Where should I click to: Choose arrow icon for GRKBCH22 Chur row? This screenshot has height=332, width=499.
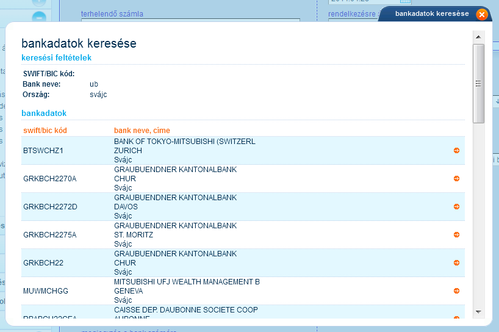456,262
